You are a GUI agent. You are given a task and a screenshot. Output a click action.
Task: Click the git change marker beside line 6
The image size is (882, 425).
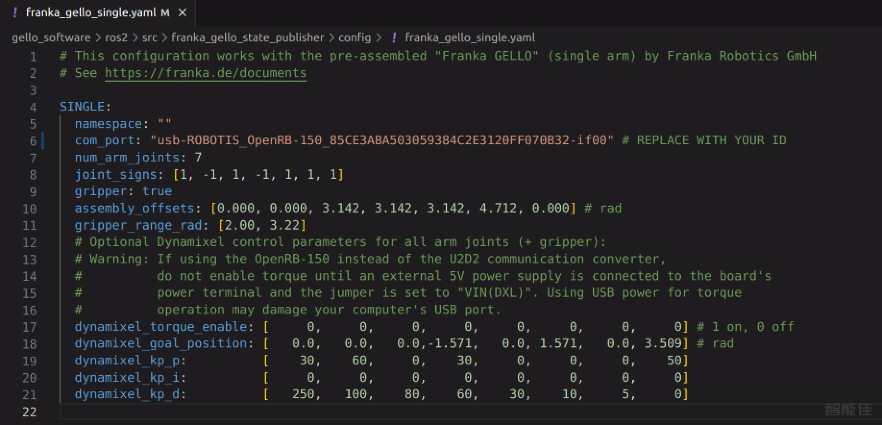(x=43, y=141)
